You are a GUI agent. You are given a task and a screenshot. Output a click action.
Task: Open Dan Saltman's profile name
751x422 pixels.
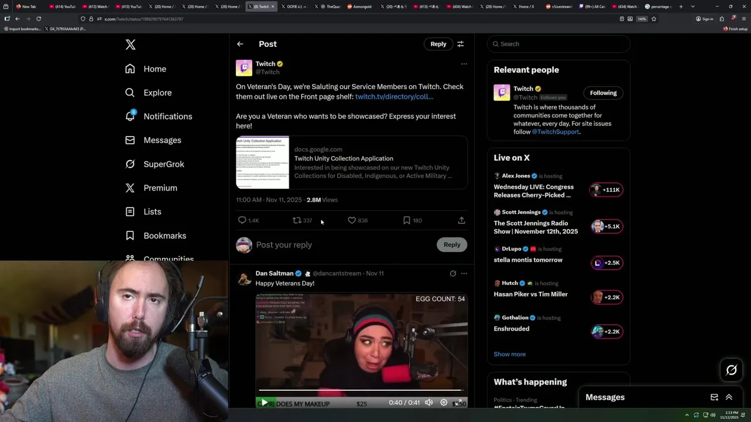click(x=274, y=273)
